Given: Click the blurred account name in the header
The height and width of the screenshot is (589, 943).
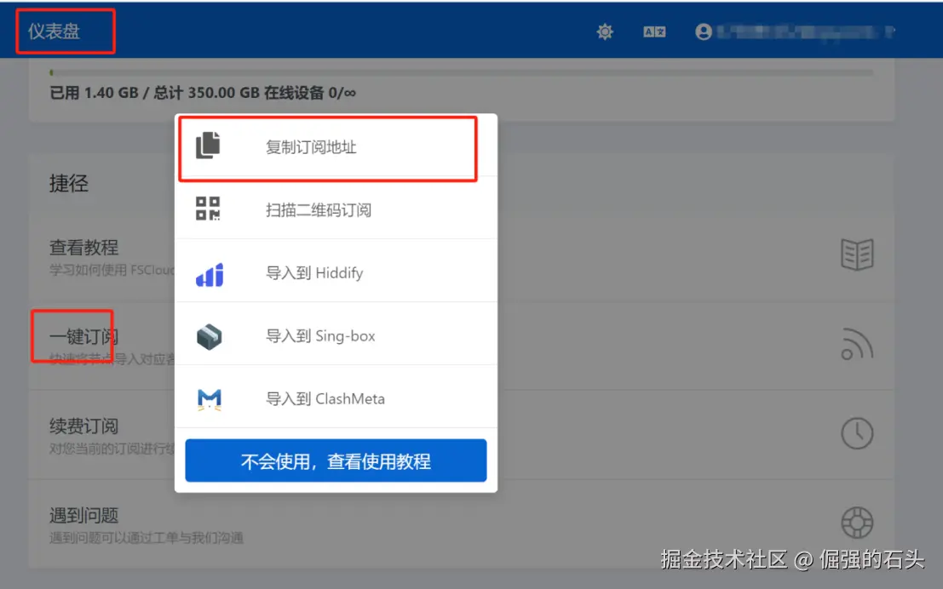Looking at the screenshot, I should [x=806, y=31].
